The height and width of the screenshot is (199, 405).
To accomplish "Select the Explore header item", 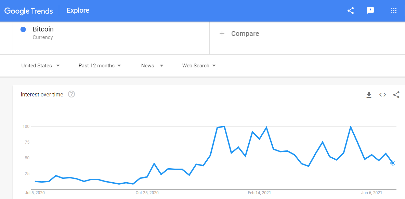I will pyautogui.click(x=78, y=11).
